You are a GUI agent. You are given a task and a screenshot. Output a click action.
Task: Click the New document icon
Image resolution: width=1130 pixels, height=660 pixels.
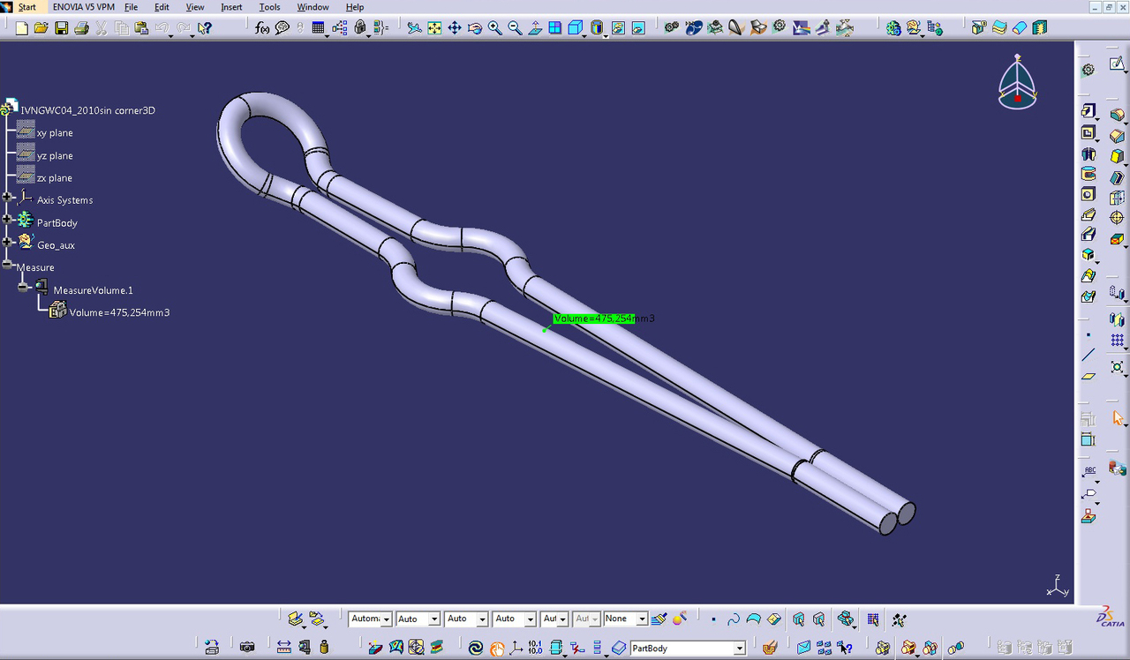coord(22,28)
